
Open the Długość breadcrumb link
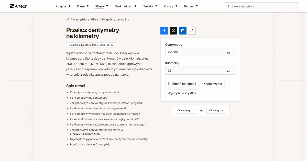(x=107, y=19)
